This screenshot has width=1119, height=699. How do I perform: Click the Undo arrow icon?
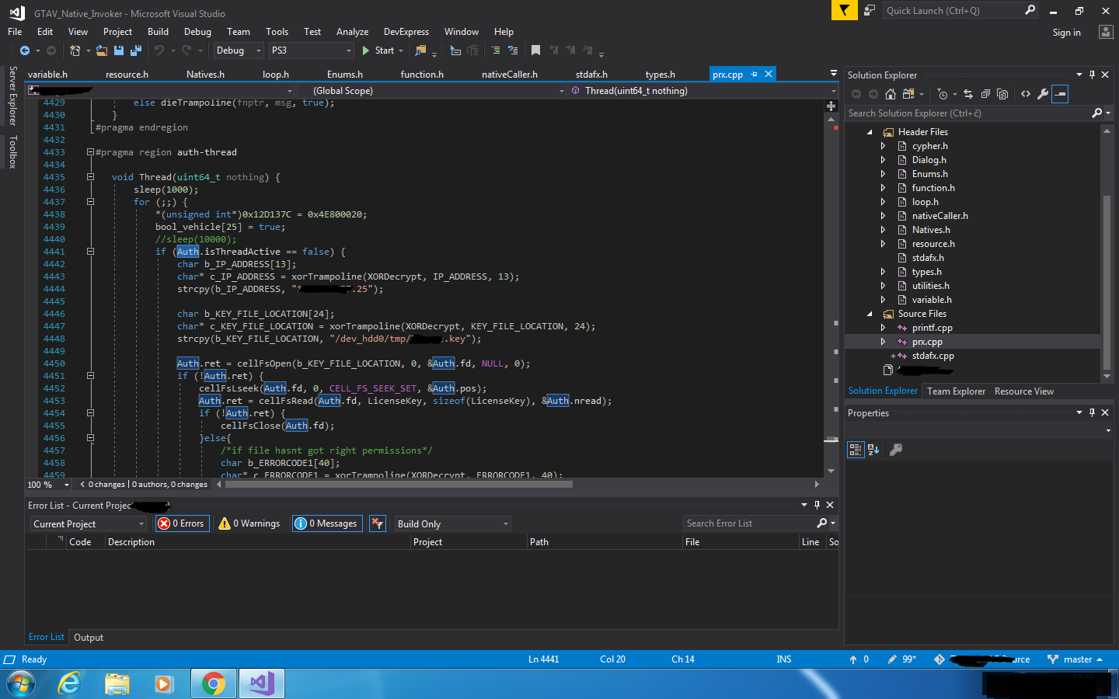[x=159, y=50]
